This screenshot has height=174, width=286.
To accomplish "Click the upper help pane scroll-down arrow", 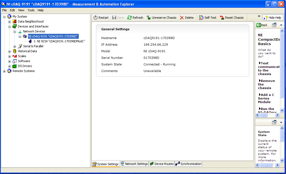I will click(x=282, y=111).
